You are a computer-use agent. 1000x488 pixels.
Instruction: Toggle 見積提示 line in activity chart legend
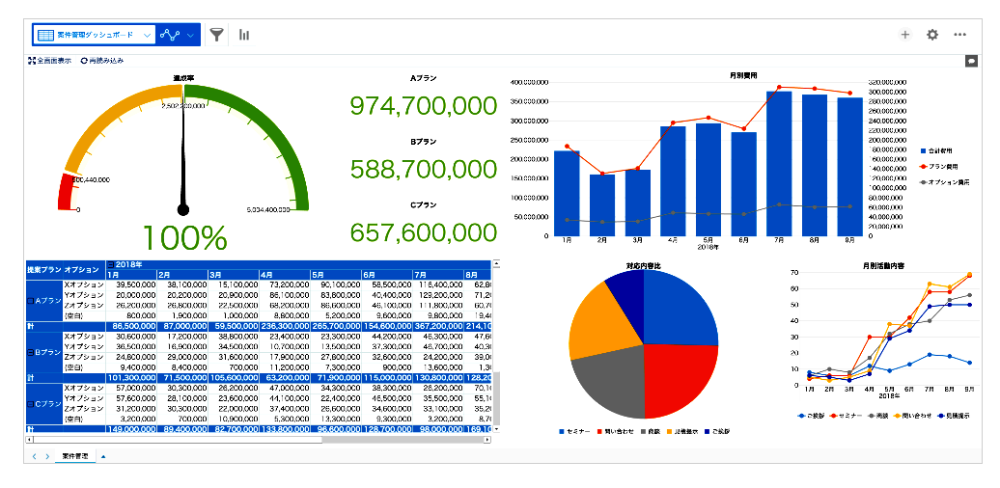[x=954, y=416]
